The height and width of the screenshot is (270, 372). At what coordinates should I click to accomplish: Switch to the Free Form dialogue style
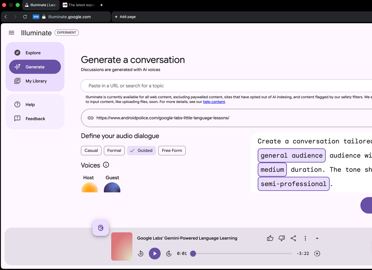click(x=172, y=150)
